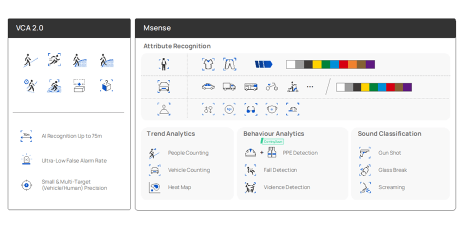The image size is (465, 225).
Task: Expand more vehicle types ellipsis
Action: click(x=310, y=86)
